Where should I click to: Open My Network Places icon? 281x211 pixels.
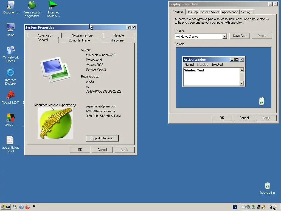(11, 54)
